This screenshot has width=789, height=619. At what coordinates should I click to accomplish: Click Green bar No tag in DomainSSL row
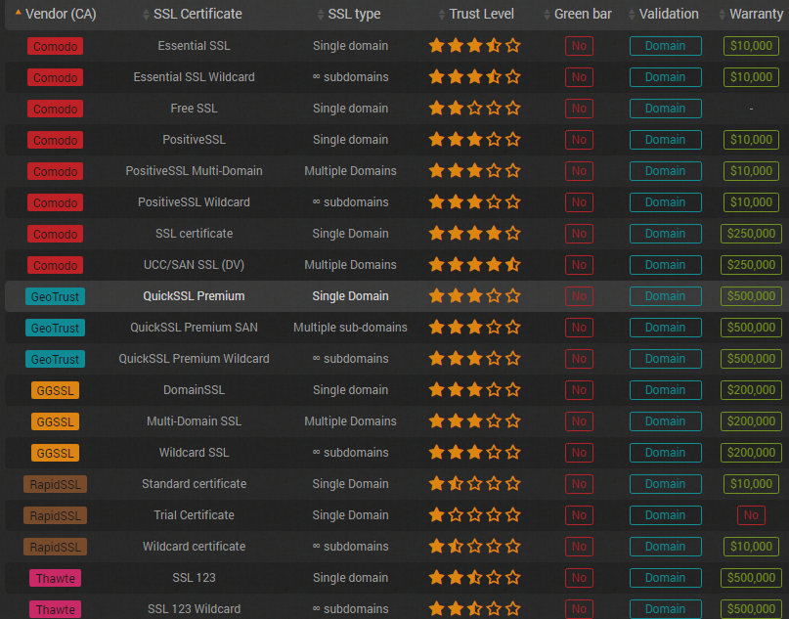click(579, 390)
